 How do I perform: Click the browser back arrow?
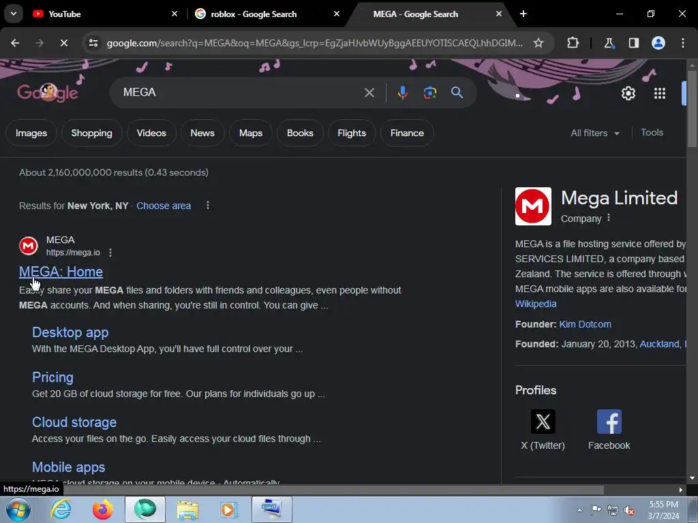pos(15,43)
